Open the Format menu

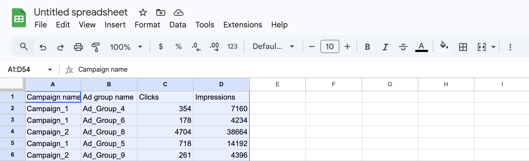coord(147,25)
